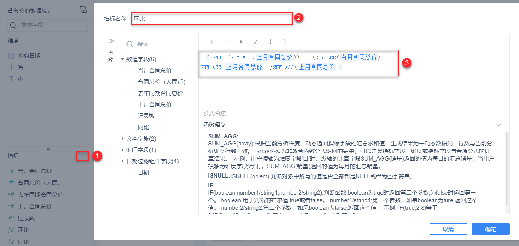Click the panel divider handle above 指标
This screenshot has width=519, height=246.
click(x=47, y=149)
